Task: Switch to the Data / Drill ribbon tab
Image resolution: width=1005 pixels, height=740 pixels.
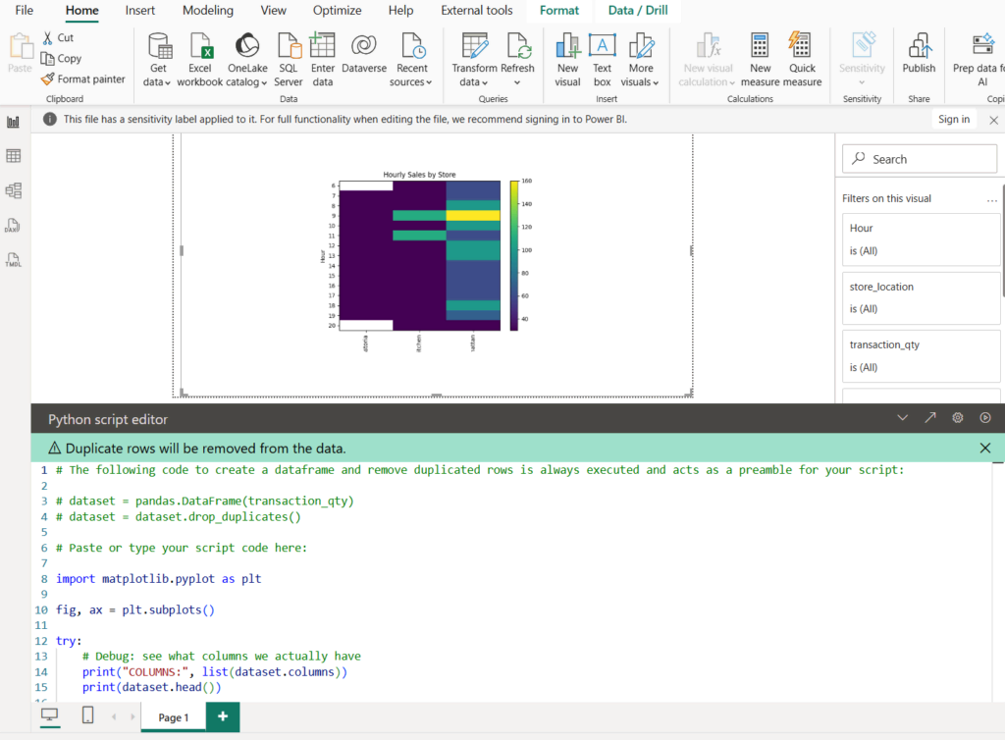Action: coord(636,11)
